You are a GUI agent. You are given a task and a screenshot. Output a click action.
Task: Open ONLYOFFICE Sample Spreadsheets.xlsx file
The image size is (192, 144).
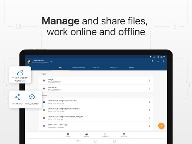96,110
